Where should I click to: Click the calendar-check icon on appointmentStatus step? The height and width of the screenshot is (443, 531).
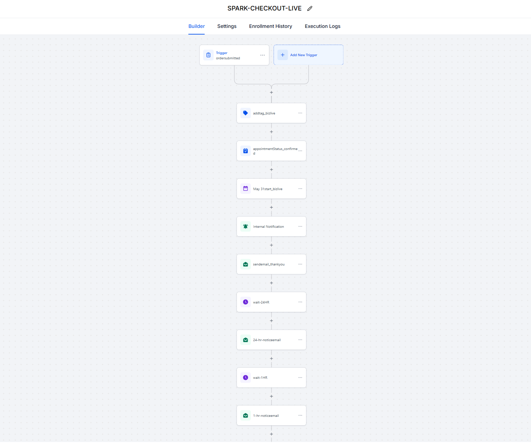246,151
